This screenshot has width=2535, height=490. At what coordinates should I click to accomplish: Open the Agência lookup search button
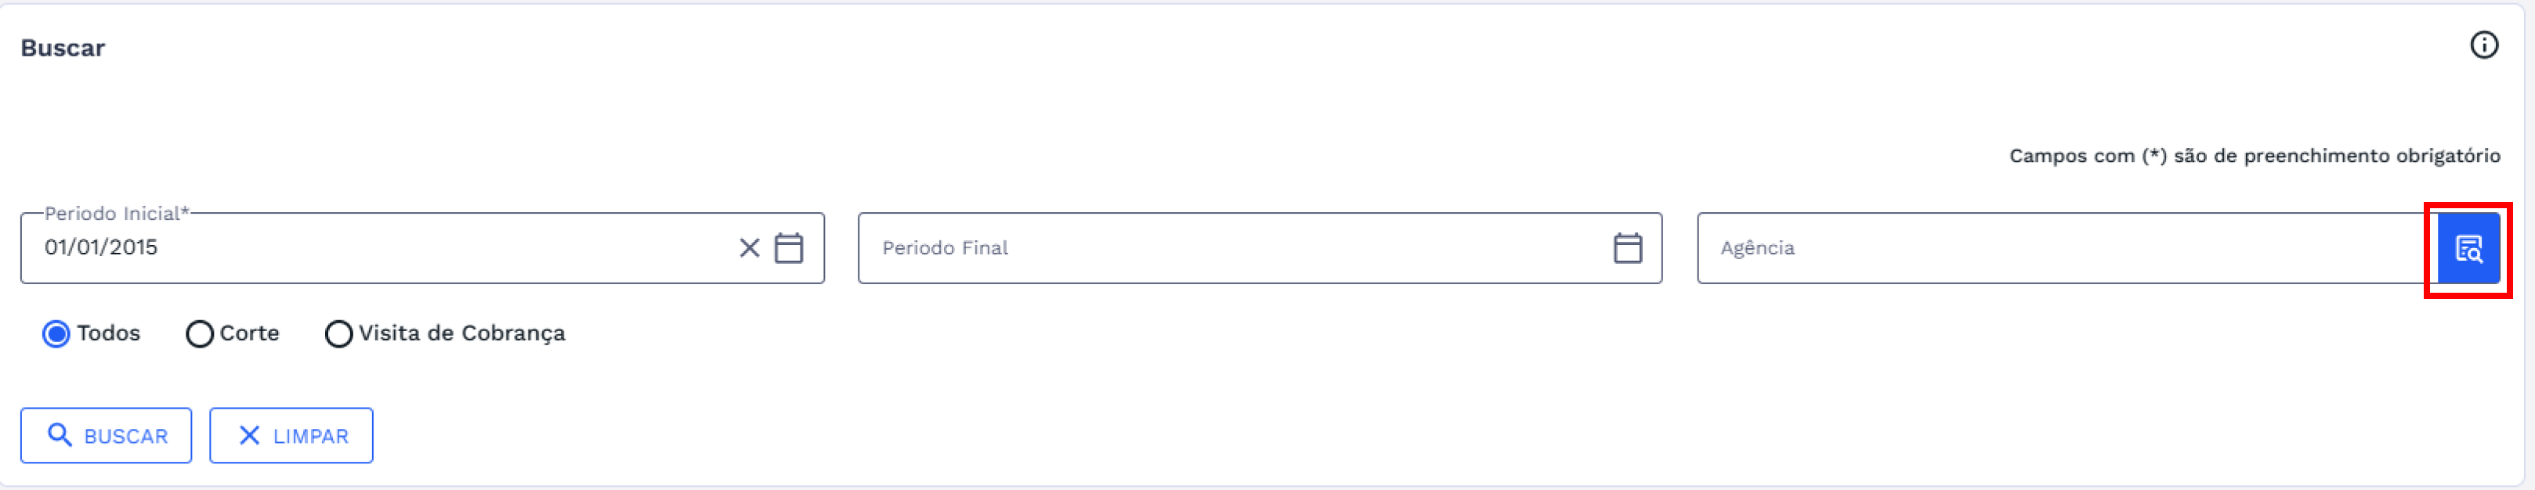coord(2468,249)
